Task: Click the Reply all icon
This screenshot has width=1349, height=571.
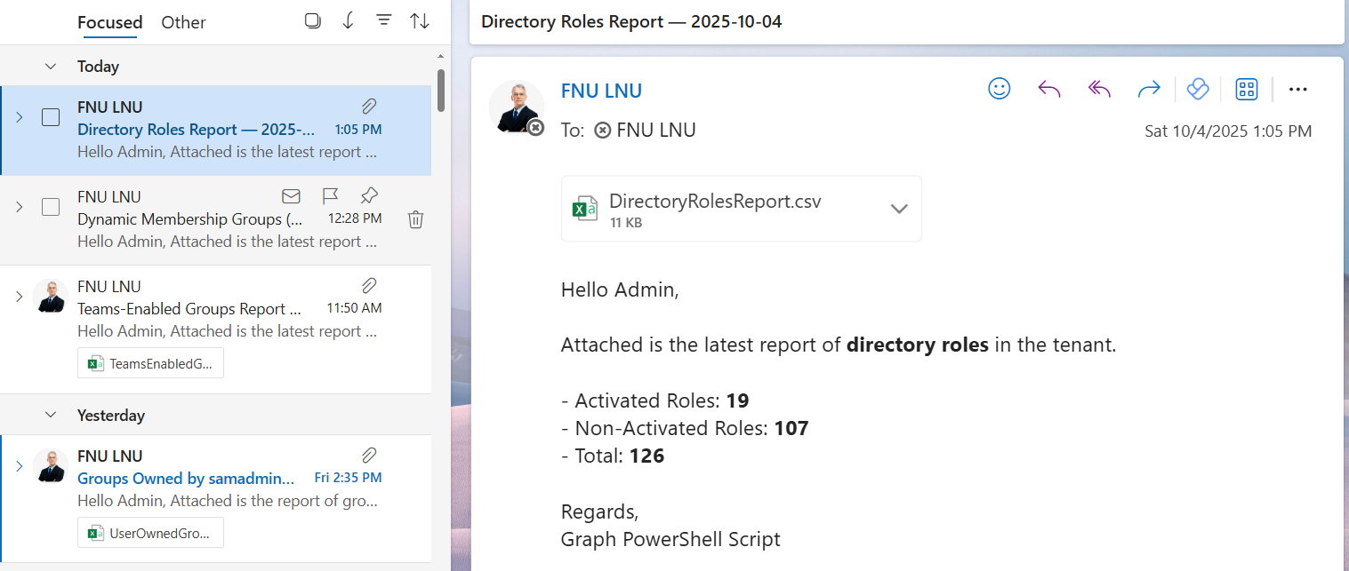Action: (1100, 89)
